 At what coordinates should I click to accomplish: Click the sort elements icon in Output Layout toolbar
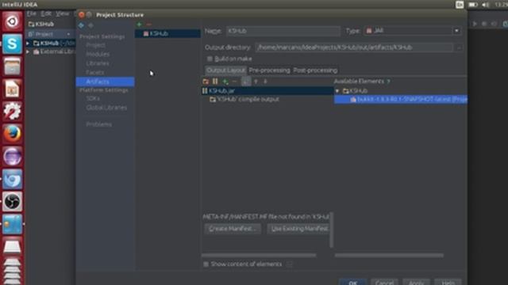(246, 82)
